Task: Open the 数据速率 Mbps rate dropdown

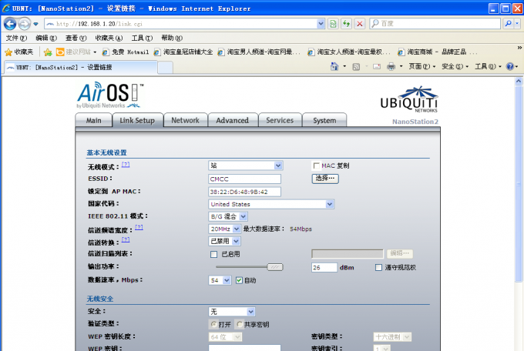Action: tap(220, 280)
